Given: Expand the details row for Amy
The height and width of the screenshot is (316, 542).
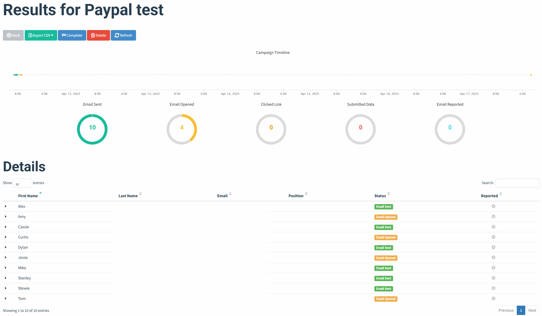Looking at the screenshot, I should pos(6,217).
